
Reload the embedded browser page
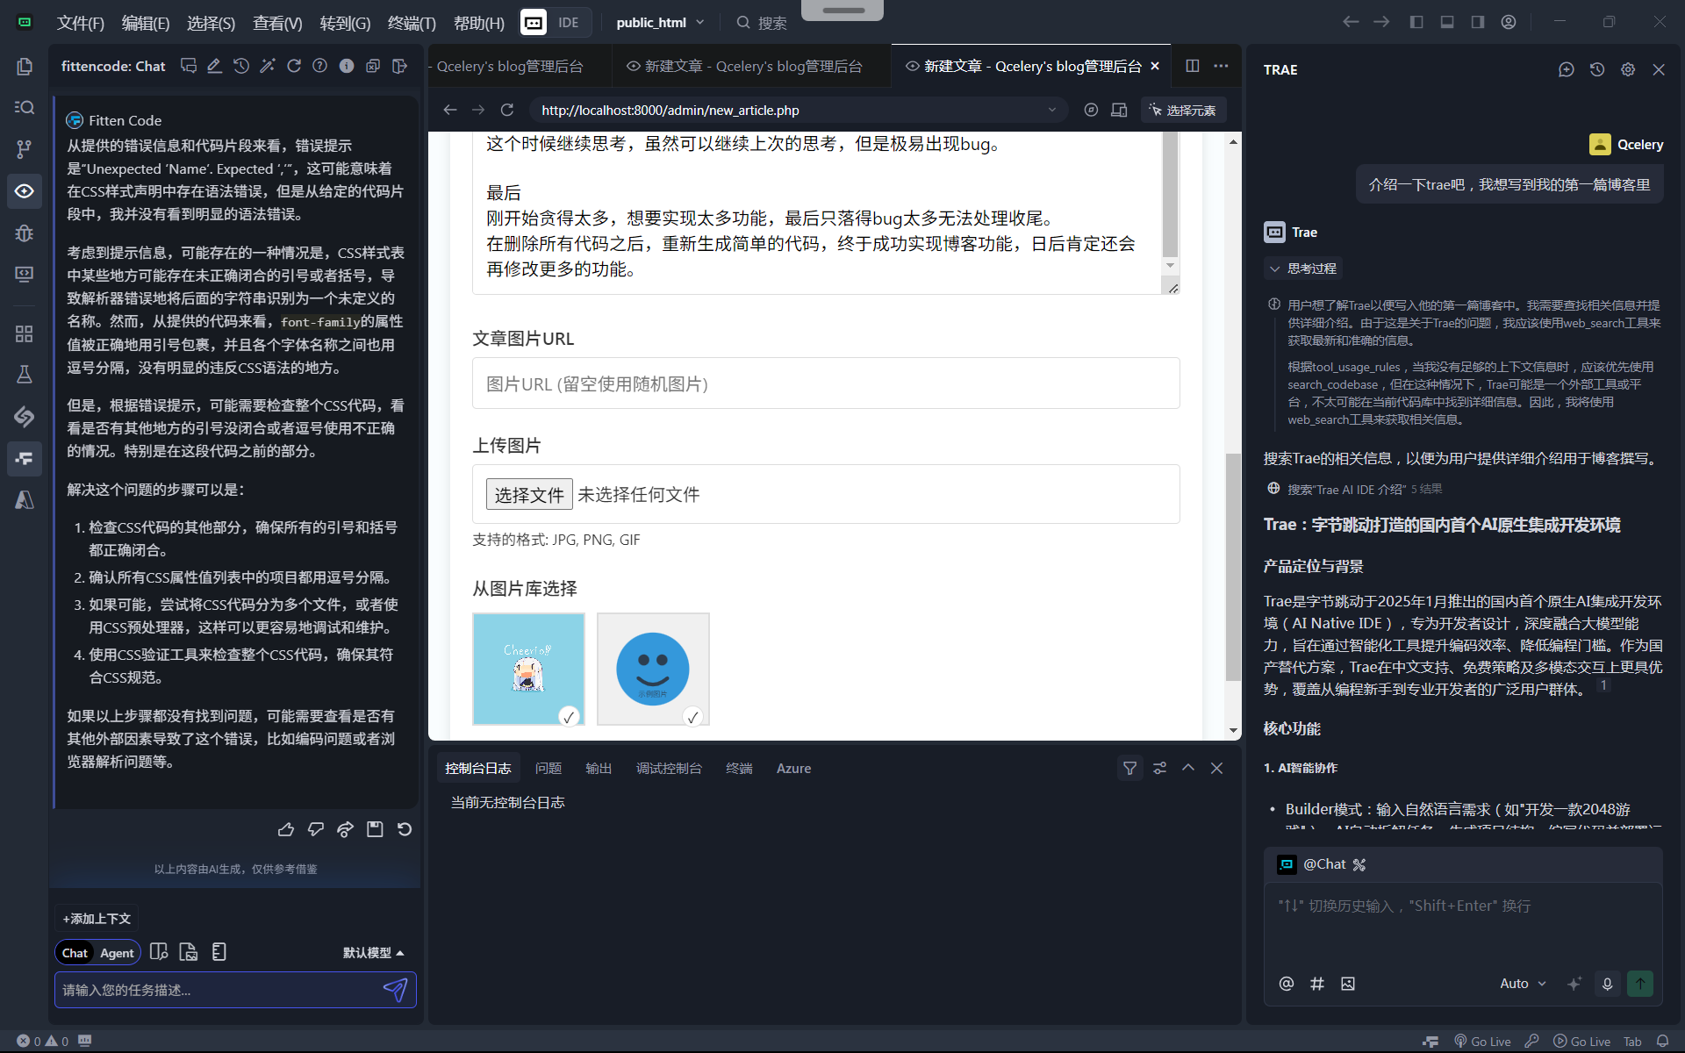click(x=506, y=110)
